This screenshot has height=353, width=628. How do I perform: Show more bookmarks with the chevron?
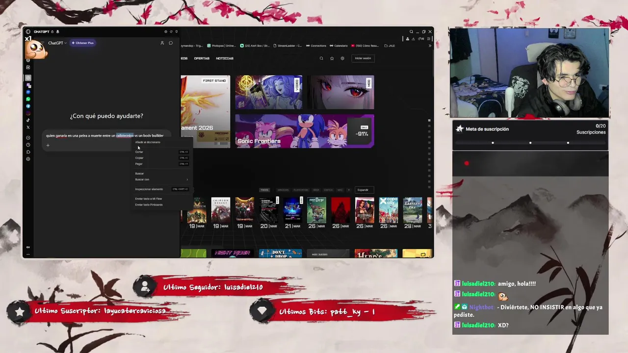point(430,46)
